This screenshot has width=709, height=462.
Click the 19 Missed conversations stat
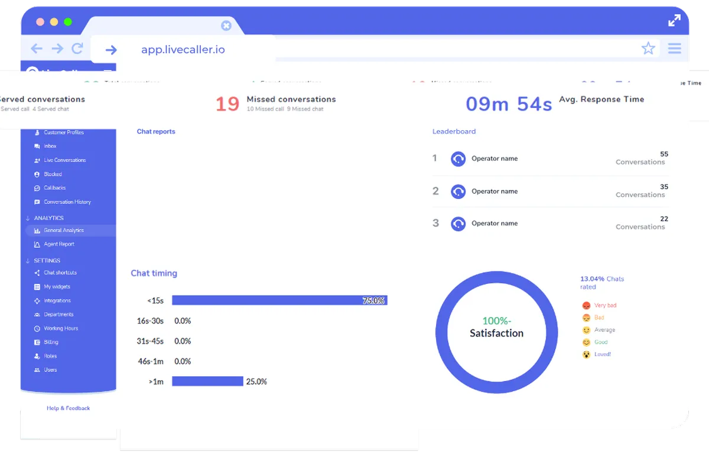[275, 104]
